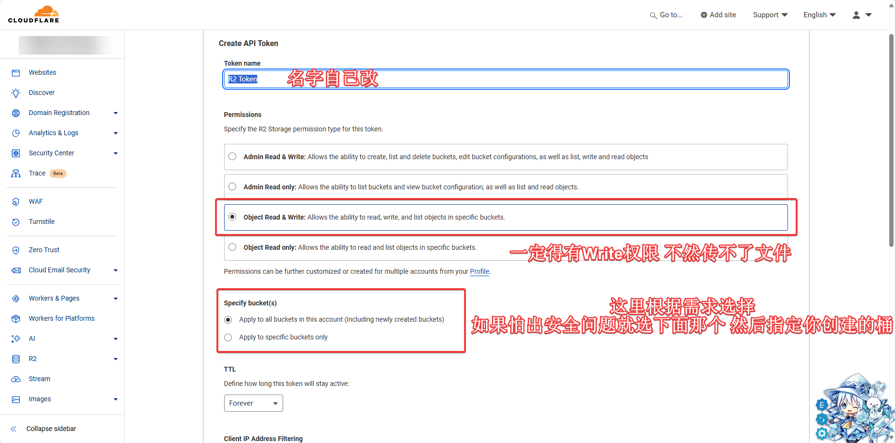Click the Zero Trust icon
Viewport: 895px width, 443px height.
click(16, 250)
